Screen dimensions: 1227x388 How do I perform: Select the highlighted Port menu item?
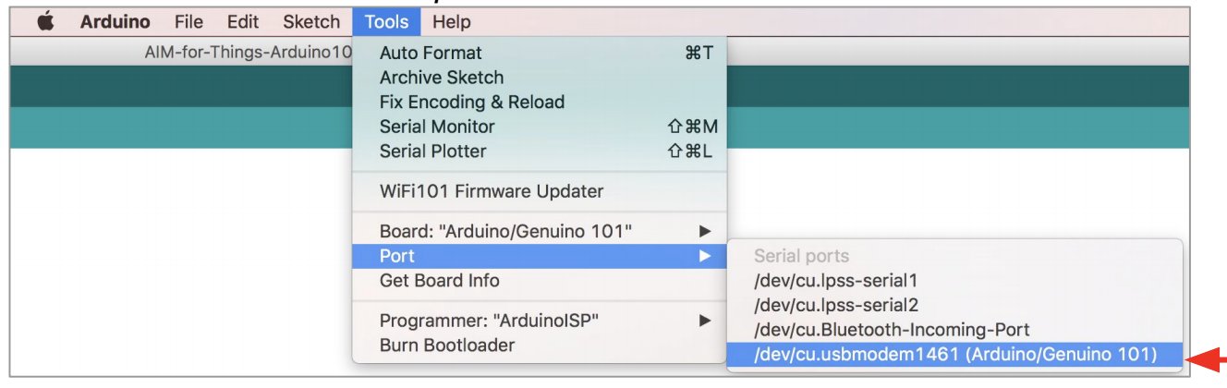[540, 256]
